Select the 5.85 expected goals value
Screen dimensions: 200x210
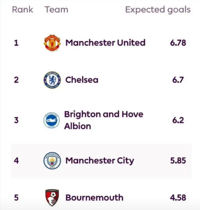pyautogui.click(x=178, y=160)
